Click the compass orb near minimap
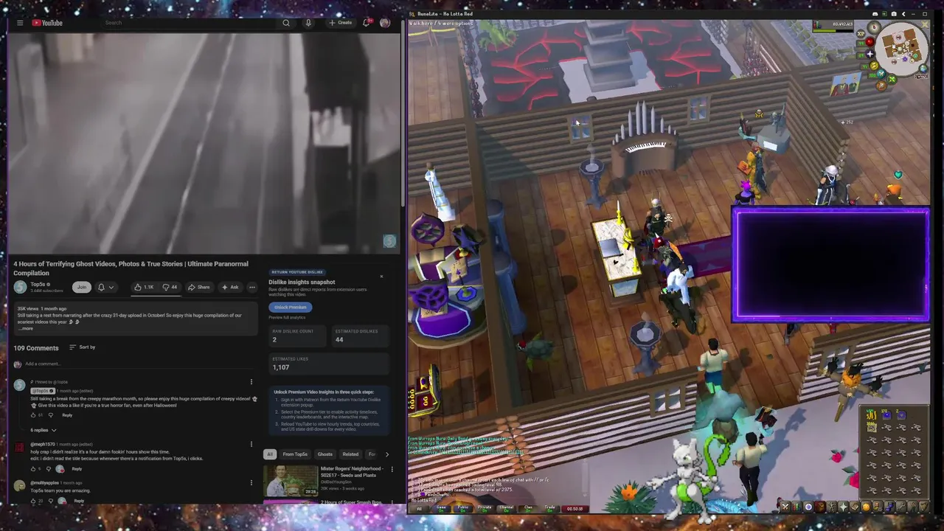The height and width of the screenshot is (531, 944). [874, 27]
